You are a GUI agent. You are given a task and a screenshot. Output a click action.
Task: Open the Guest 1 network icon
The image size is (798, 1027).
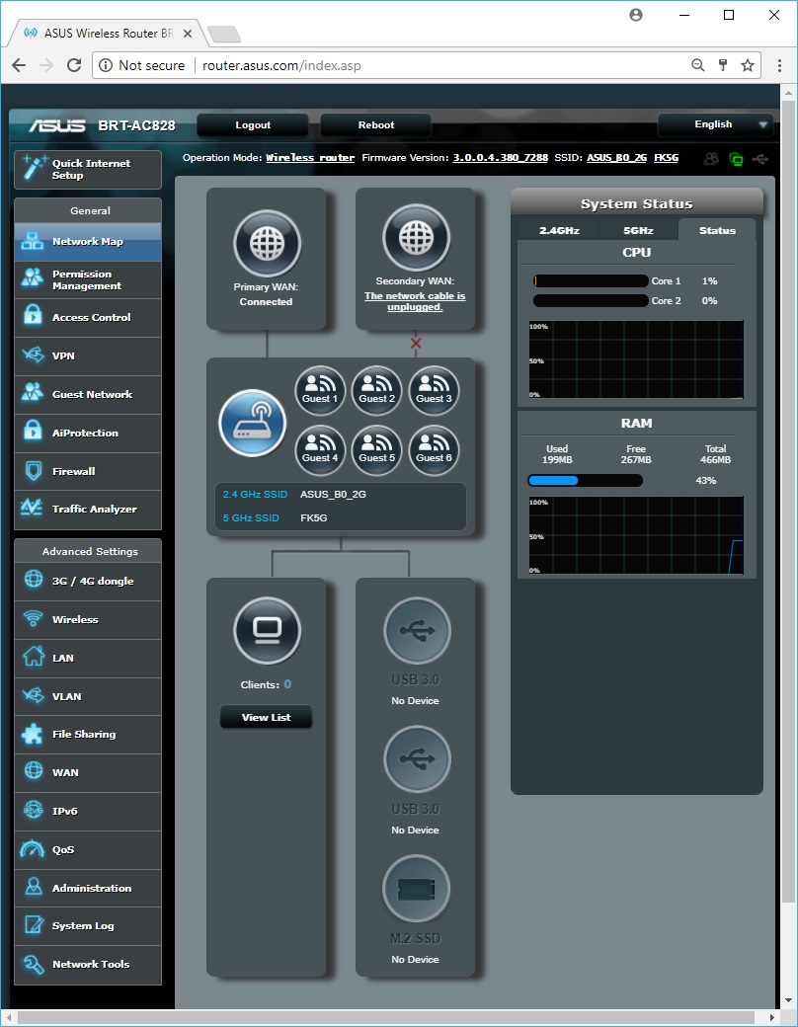[x=320, y=390]
